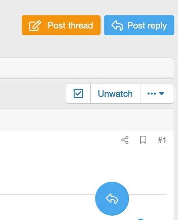Tick the mark-read checkbox beside Unwatch
This screenshot has height=220, width=178.
coord(78,93)
